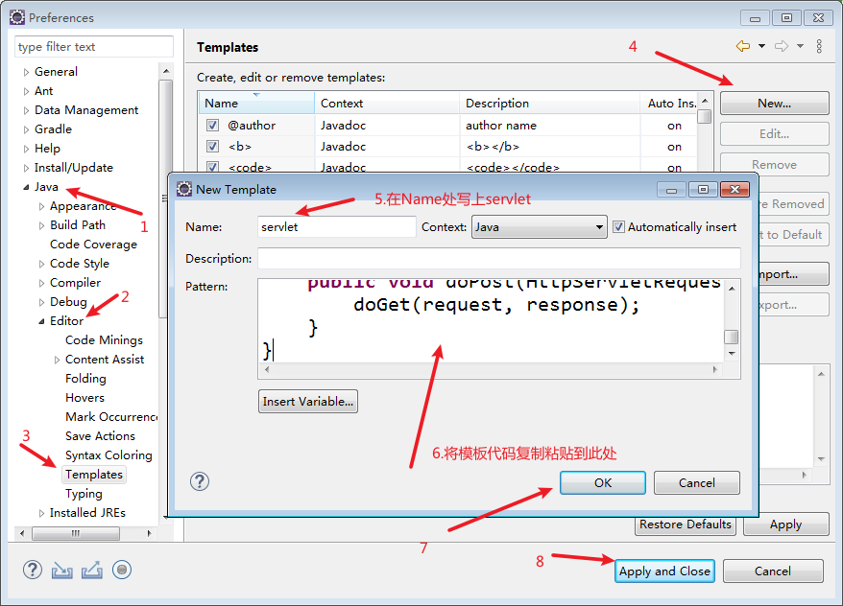This screenshot has height=606, width=843.
Task: Collapse the Editor tree node
Action: coord(41,321)
